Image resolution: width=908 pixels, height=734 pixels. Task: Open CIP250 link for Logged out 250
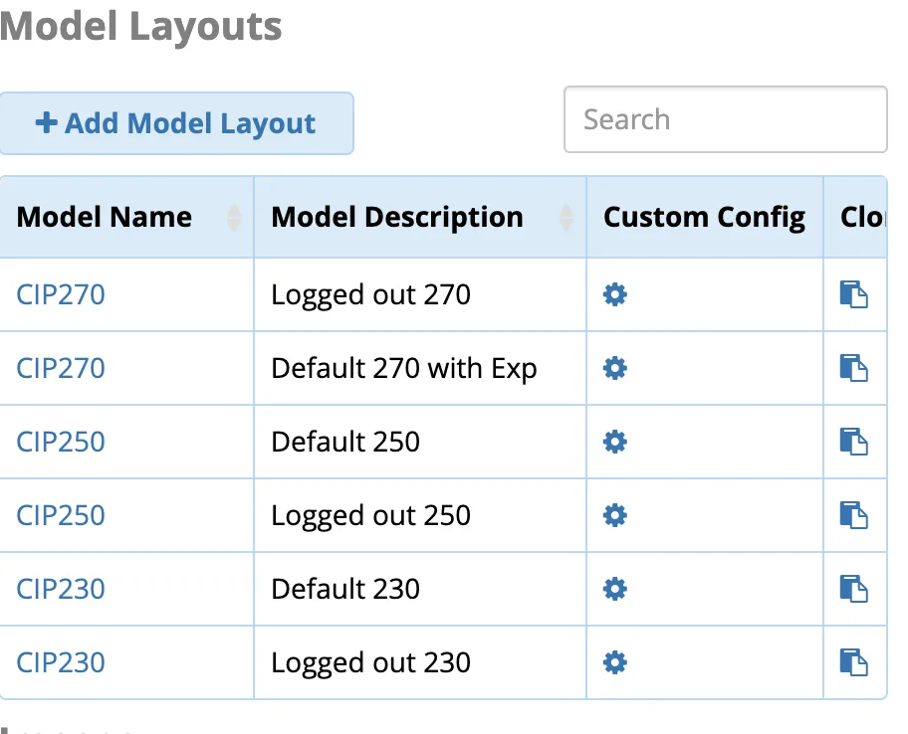point(61,515)
